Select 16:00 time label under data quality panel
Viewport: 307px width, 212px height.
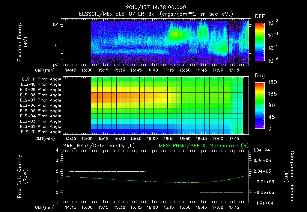(152, 207)
